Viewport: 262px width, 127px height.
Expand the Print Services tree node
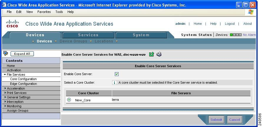pos(5,93)
